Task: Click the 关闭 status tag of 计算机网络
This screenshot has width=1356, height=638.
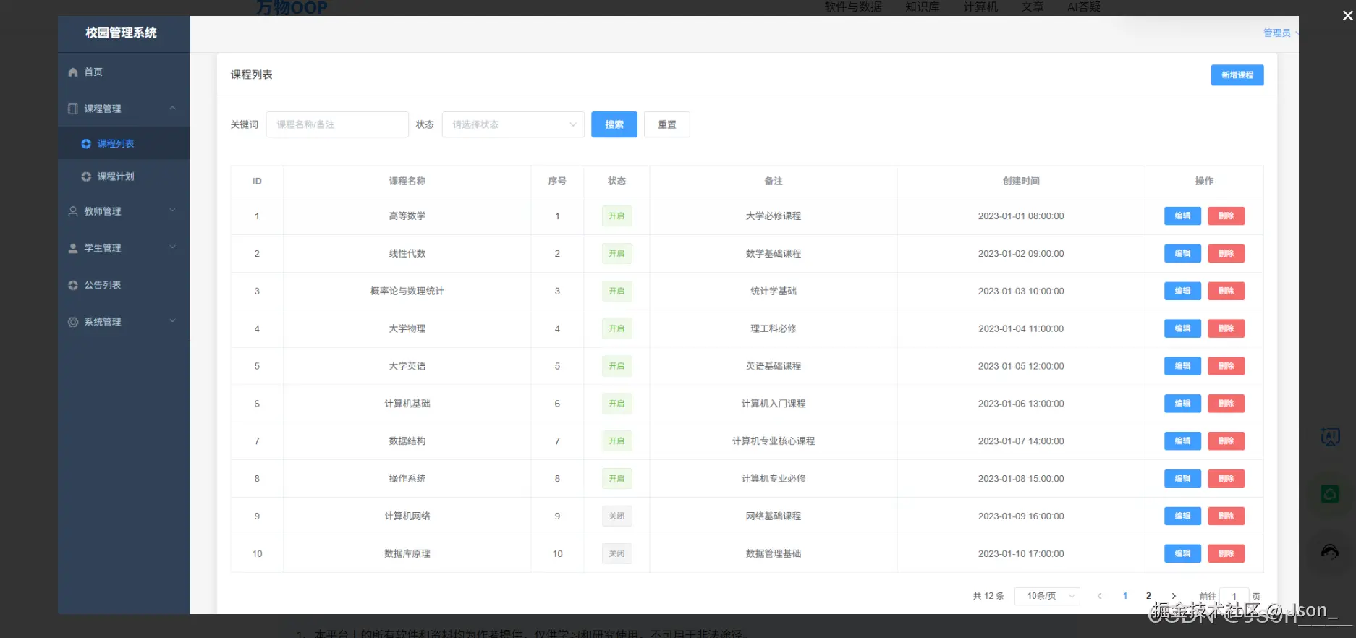Action: pyautogui.click(x=616, y=516)
